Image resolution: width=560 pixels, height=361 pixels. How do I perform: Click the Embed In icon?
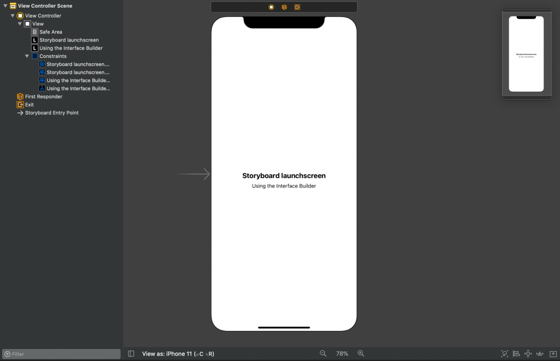[x=552, y=354]
